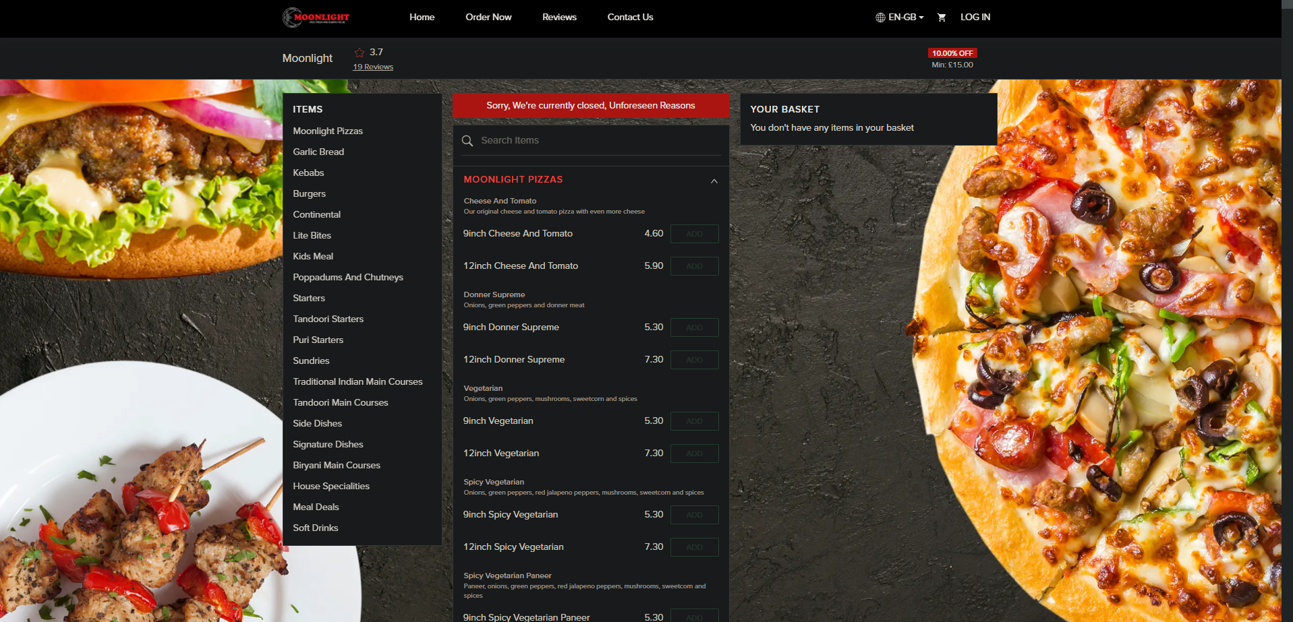Jump to Biryani Main Courses category
Image resolution: width=1293 pixels, height=622 pixels.
(337, 465)
